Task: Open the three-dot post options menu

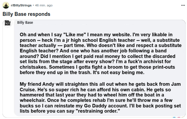Action: coord(183,5)
